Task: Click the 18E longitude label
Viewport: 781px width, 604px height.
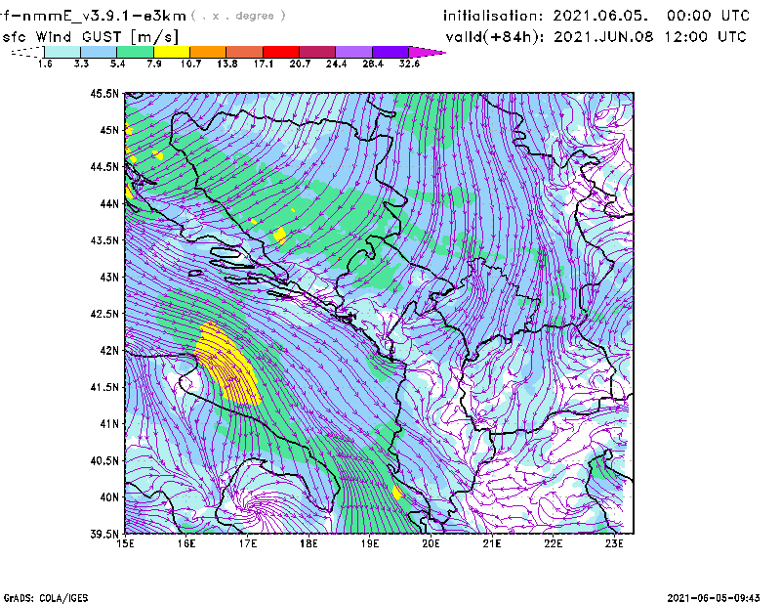Action: click(308, 543)
